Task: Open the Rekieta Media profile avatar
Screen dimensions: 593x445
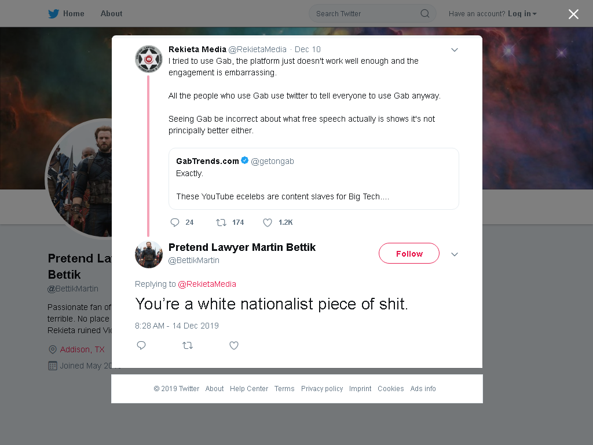Action: pyautogui.click(x=149, y=59)
